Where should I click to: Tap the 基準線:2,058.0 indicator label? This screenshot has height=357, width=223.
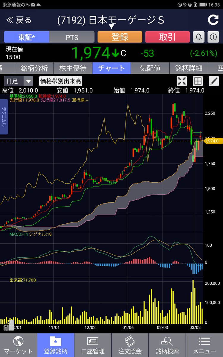pyautogui.click(x=23, y=96)
